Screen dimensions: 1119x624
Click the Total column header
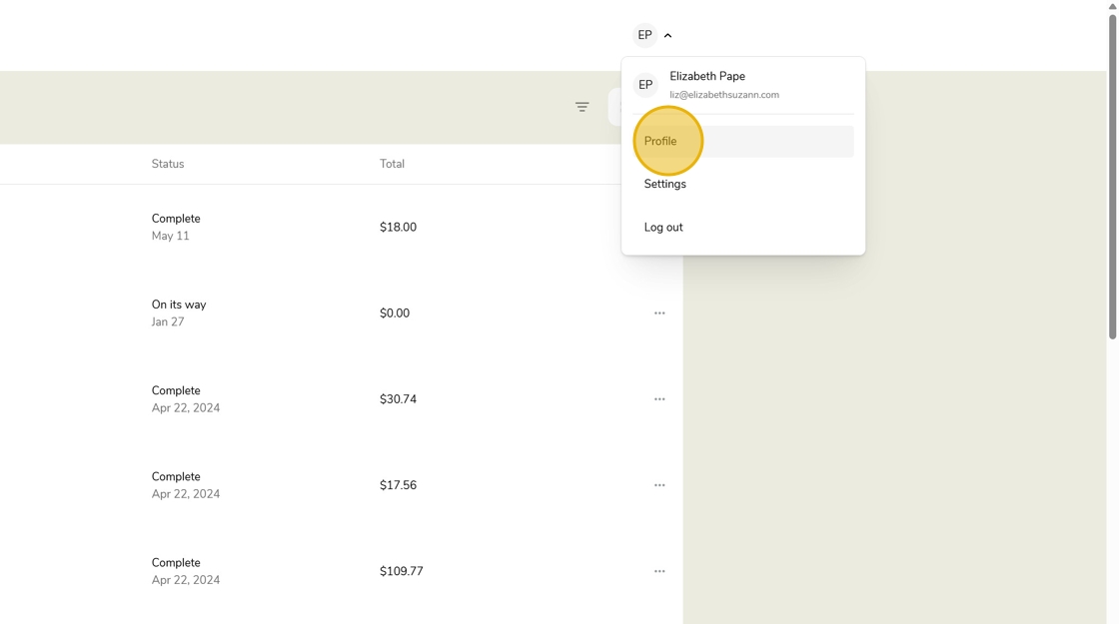[x=392, y=164]
